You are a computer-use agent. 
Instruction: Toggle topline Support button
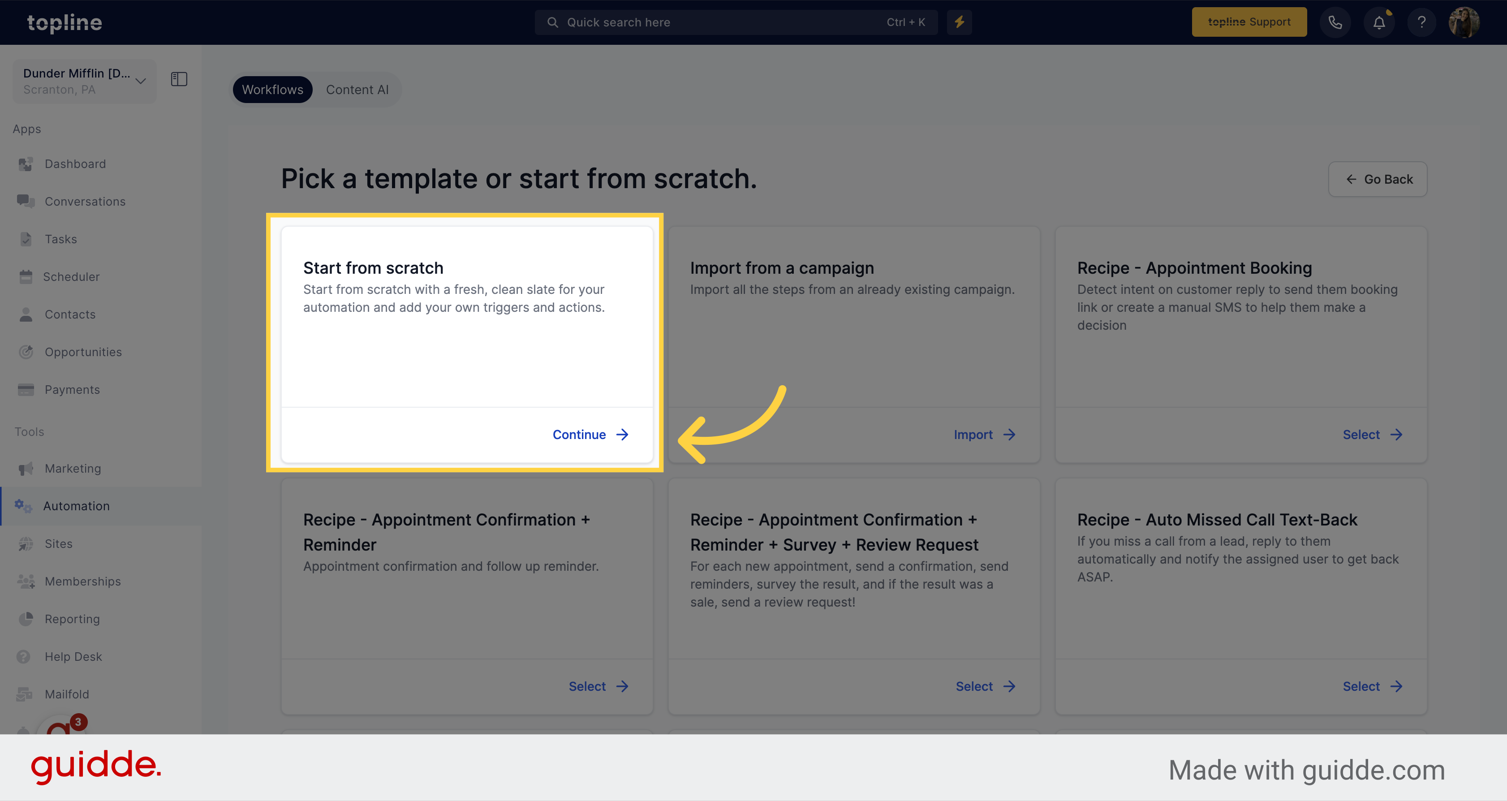coord(1249,21)
